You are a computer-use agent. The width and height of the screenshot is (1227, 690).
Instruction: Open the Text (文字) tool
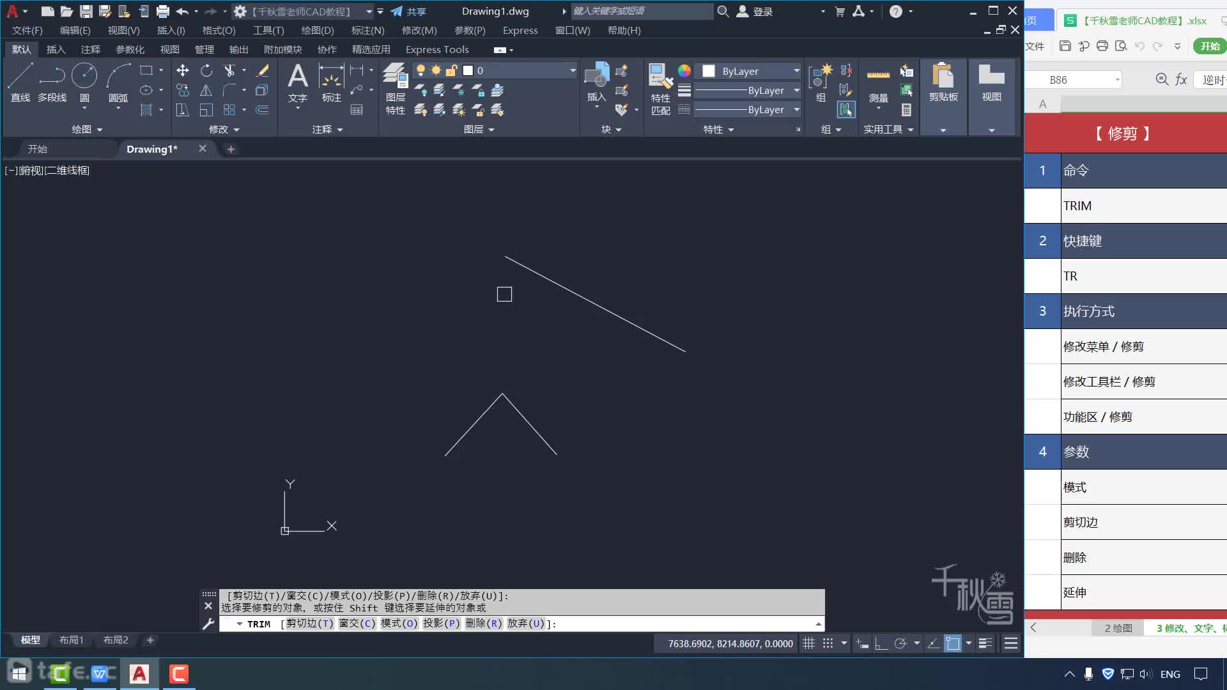coord(298,83)
